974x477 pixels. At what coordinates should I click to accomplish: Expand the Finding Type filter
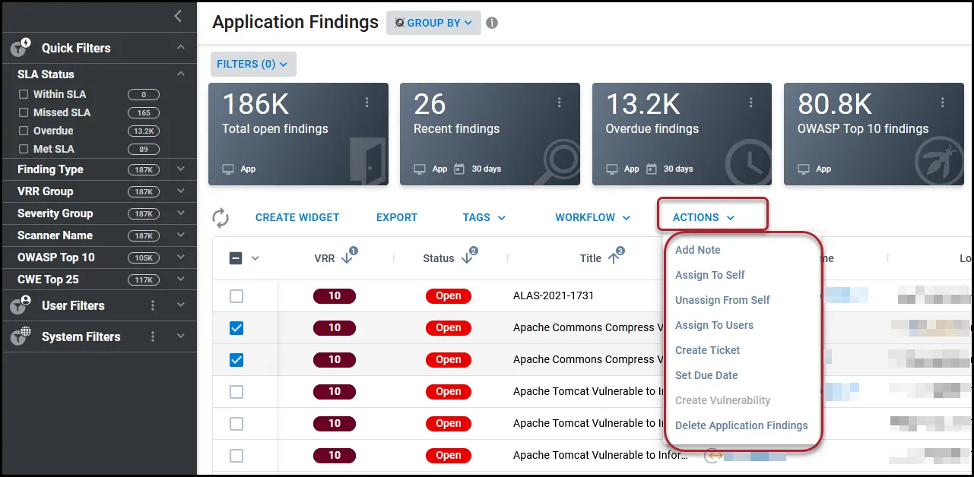181,169
